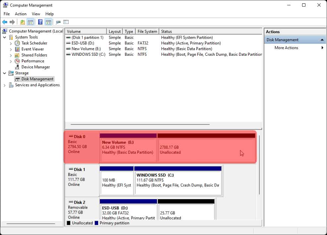Click the Forward arrow toolbar icon
327x235 pixels.
(x=12, y=22)
